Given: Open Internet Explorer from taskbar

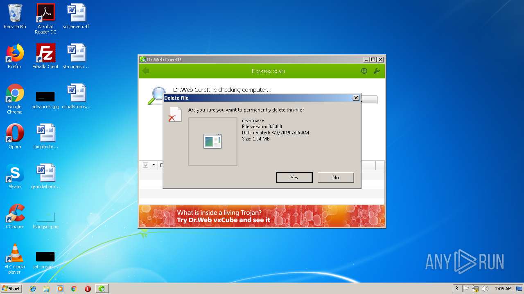Looking at the screenshot, I should [x=33, y=289].
